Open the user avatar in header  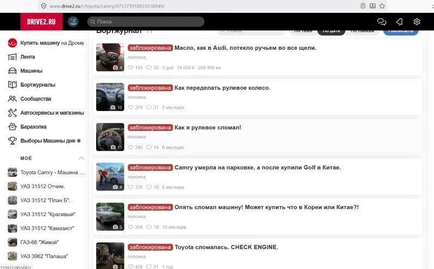click(73, 22)
